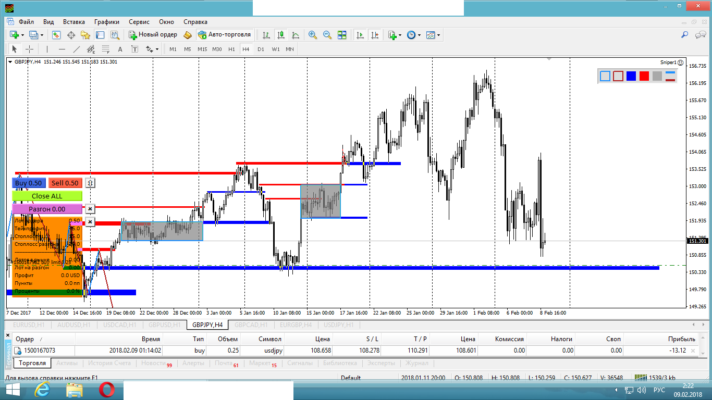Toggle the Авто-торговля auto-trading button

point(225,35)
